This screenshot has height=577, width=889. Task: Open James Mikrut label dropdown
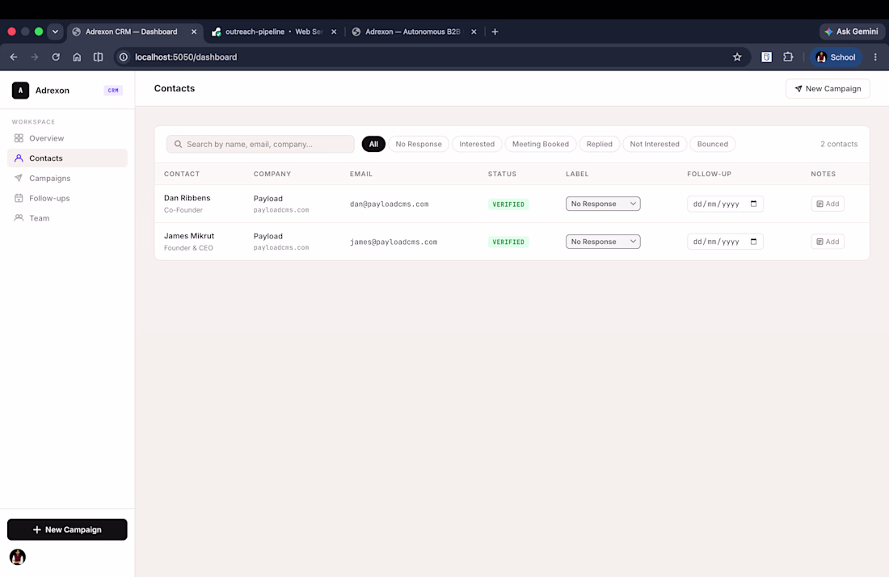(603, 242)
